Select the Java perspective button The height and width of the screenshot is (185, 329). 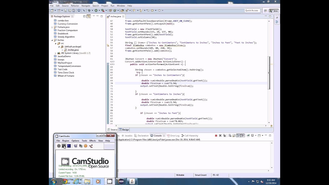point(274,11)
